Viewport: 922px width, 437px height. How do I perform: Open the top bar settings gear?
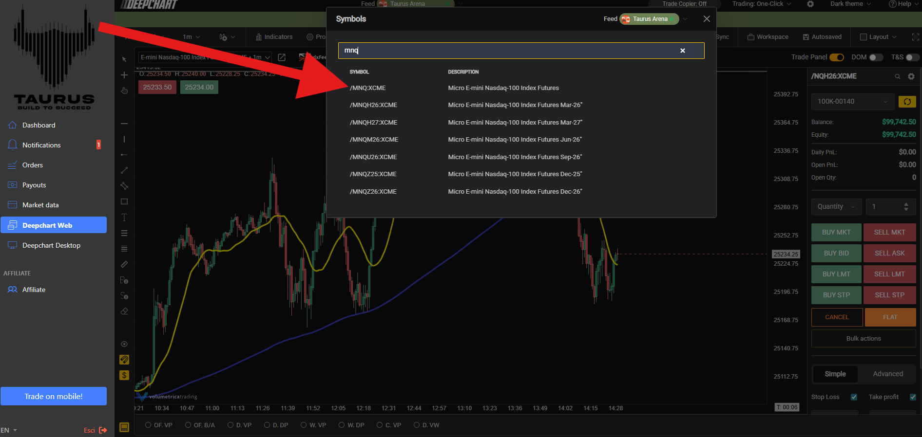tap(810, 4)
